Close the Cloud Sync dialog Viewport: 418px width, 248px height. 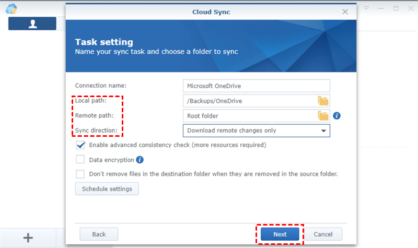pyautogui.click(x=345, y=11)
